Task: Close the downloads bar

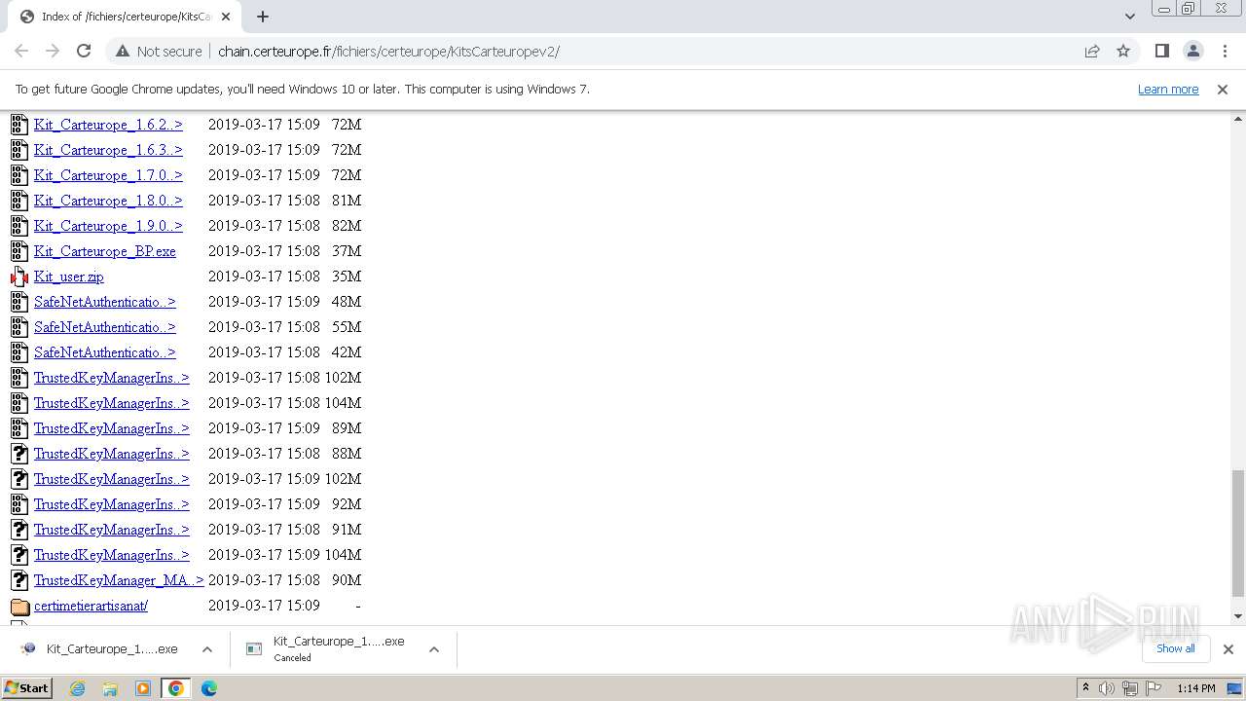Action: pos(1228,648)
